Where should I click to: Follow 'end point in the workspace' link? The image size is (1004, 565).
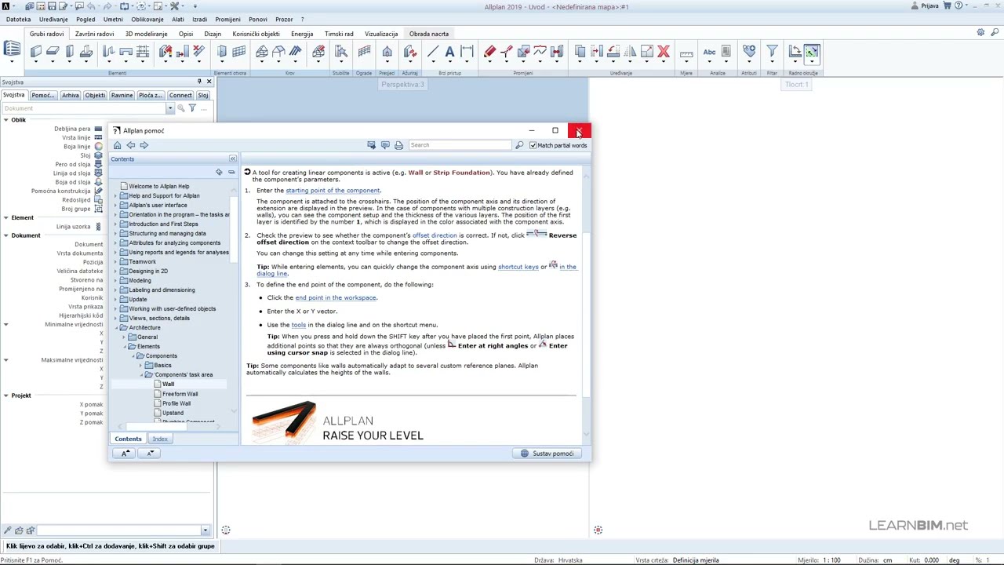336,298
